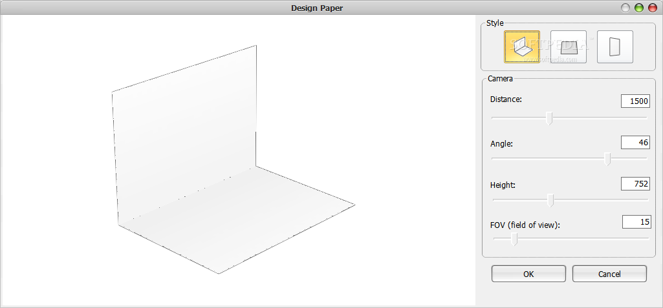Select the folded L-shaped paper style
Screen dimensions: 663x308
522,47
